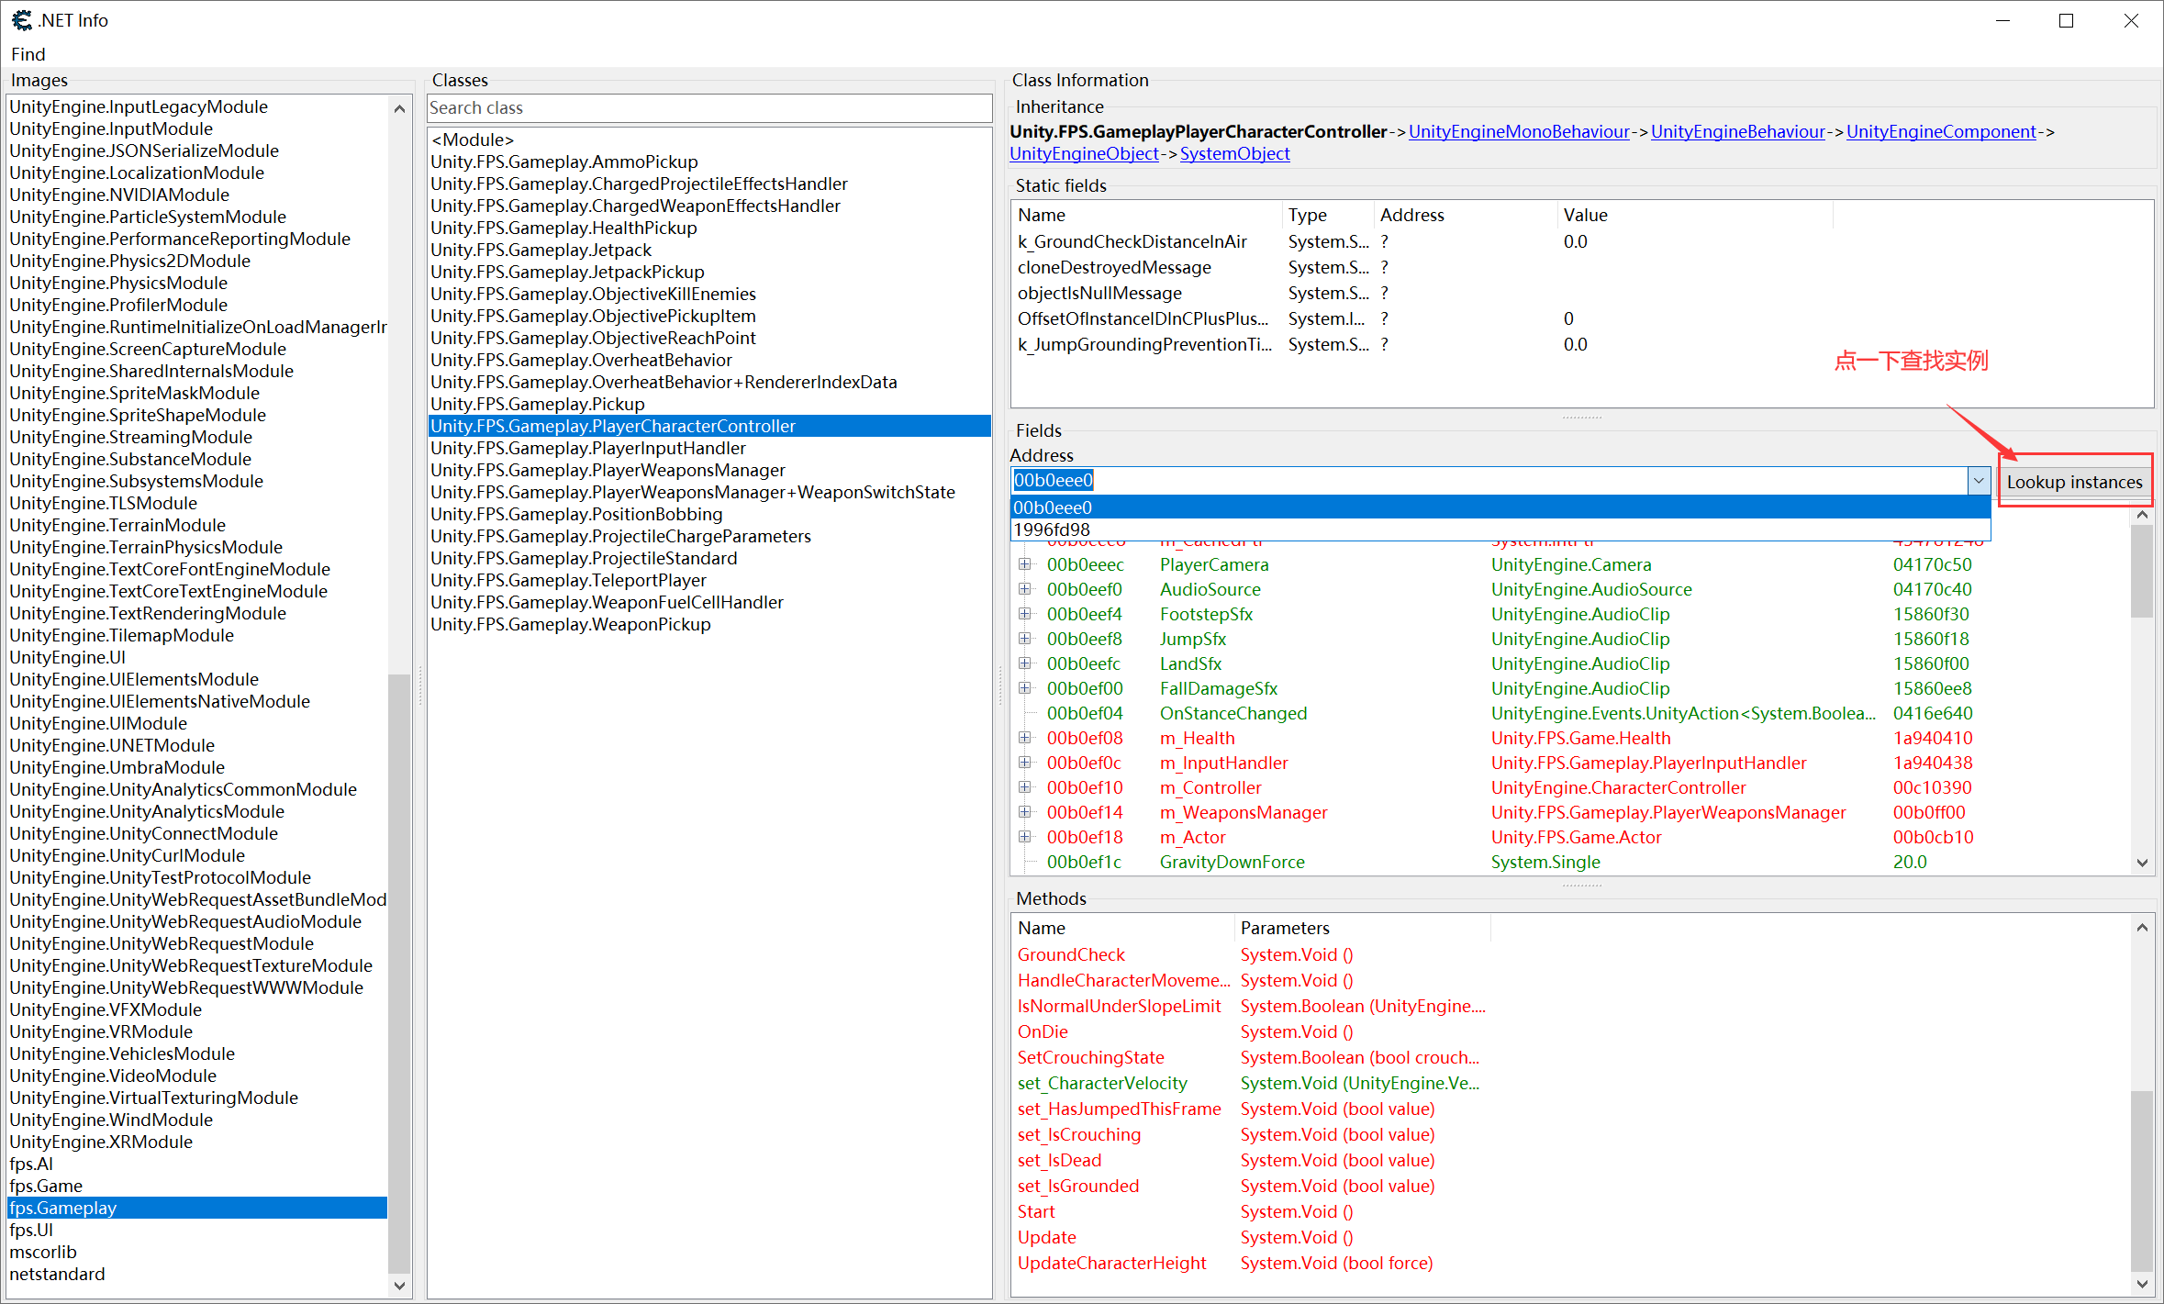Click the Images list scroll down arrow
Viewport: 2164px width, 1304px height.
coord(399,1285)
